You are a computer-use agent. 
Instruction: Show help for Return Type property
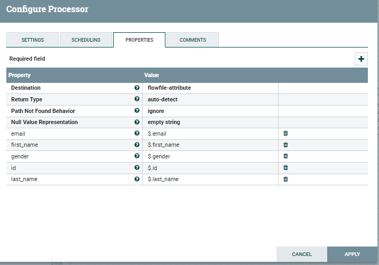pos(137,99)
